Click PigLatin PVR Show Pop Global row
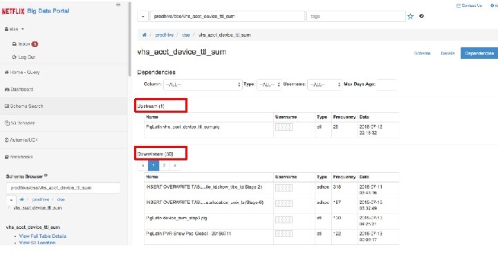 pos(272,236)
